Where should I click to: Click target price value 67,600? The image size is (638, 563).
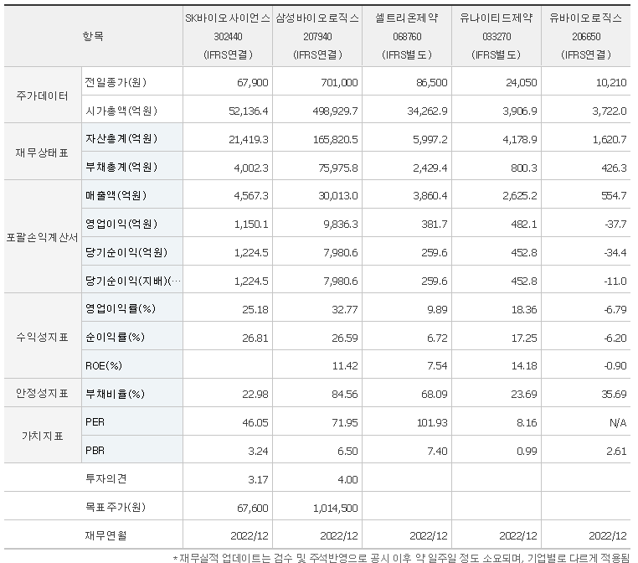point(252,509)
